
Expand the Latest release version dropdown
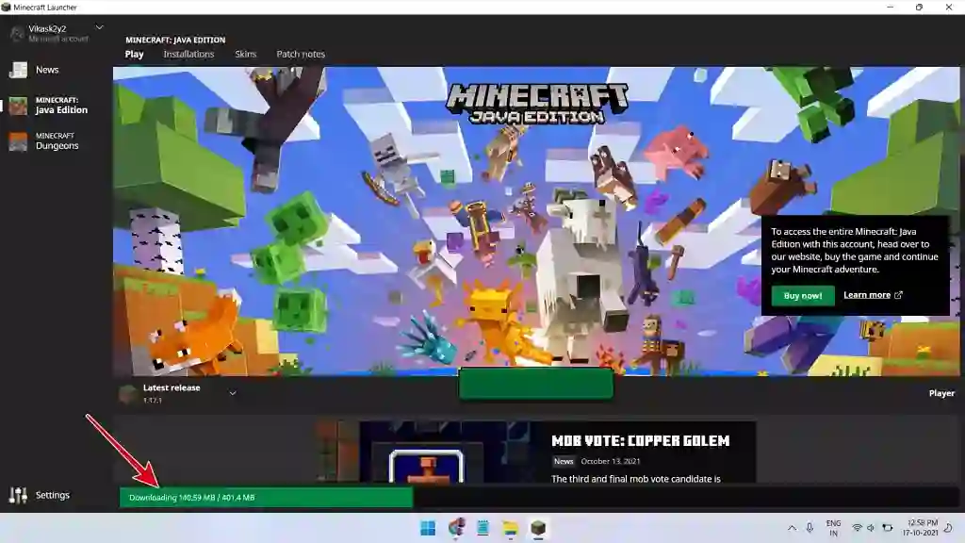click(x=233, y=393)
